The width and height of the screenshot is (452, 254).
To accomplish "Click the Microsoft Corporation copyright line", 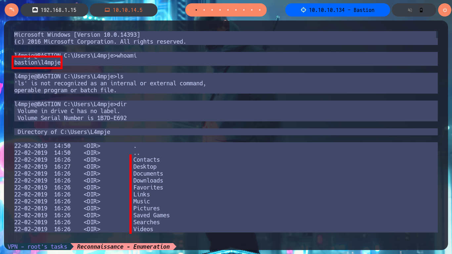I will tap(100, 42).
